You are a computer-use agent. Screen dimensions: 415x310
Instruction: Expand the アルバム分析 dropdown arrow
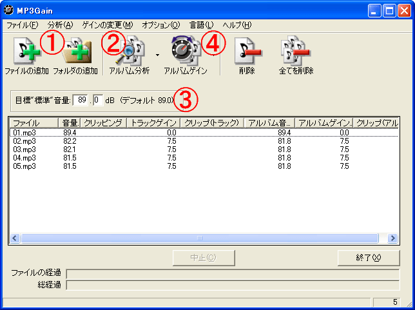[x=157, y=55]
